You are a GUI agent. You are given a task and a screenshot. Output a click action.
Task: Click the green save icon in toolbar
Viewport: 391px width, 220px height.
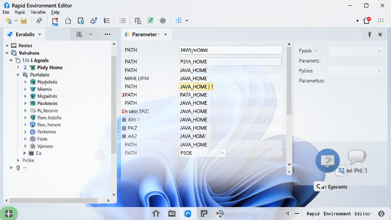coord(150,21)
